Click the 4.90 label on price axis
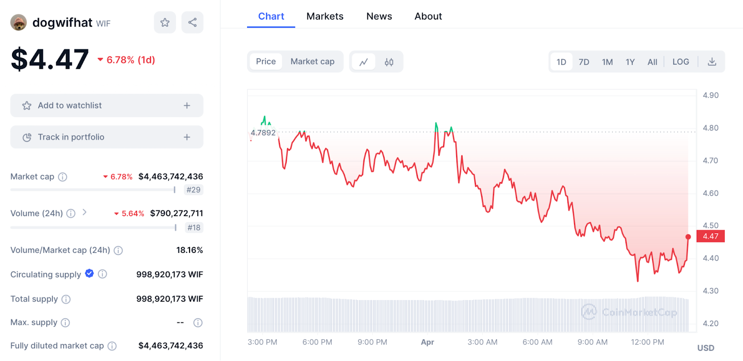The image size is (743, 361). coord(710,95)
